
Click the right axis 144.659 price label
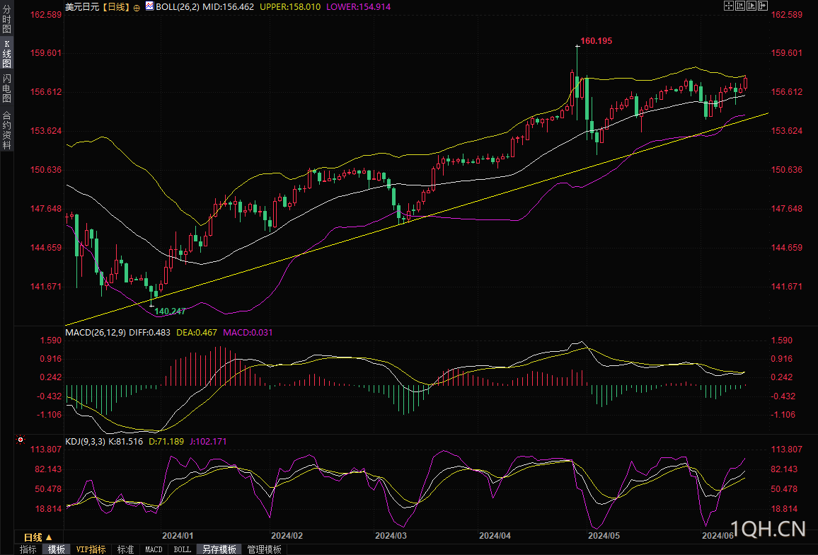tap(787, 248)
